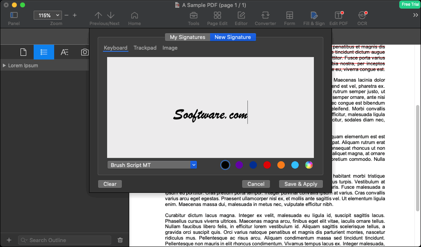Select the black color swatch
This screenshot has width=421, height=247.
coord(225,165)
